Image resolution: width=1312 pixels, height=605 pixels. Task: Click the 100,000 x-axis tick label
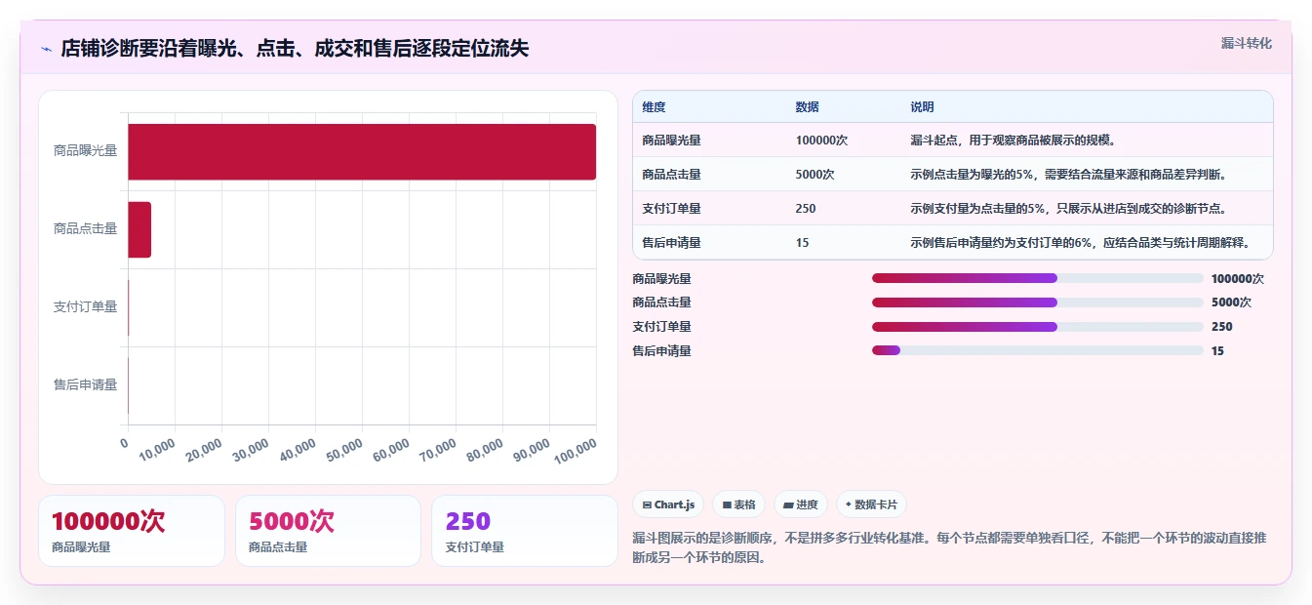click(x=576, y=451)
